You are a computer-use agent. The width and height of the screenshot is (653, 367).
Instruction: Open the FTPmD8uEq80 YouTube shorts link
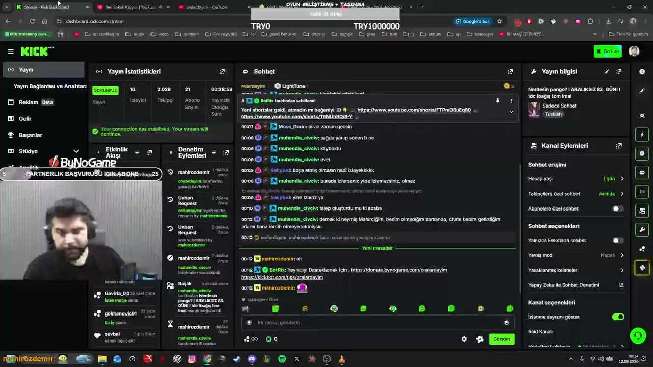[414, 110]
